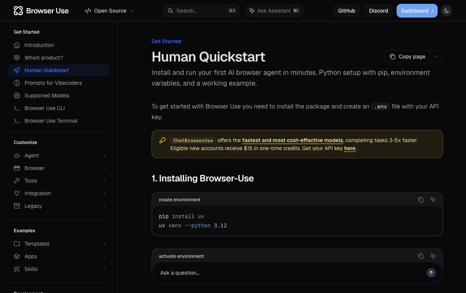Click the Supported Models chip icon
Image resolution: width=466 pixels, height=293 pixels.
pyautogui.click(x=17, y=96)
